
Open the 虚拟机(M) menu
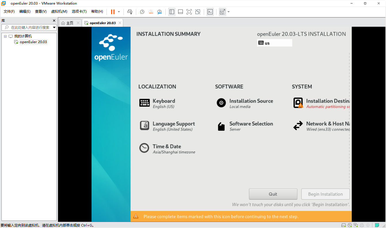(x=59, y=12)
